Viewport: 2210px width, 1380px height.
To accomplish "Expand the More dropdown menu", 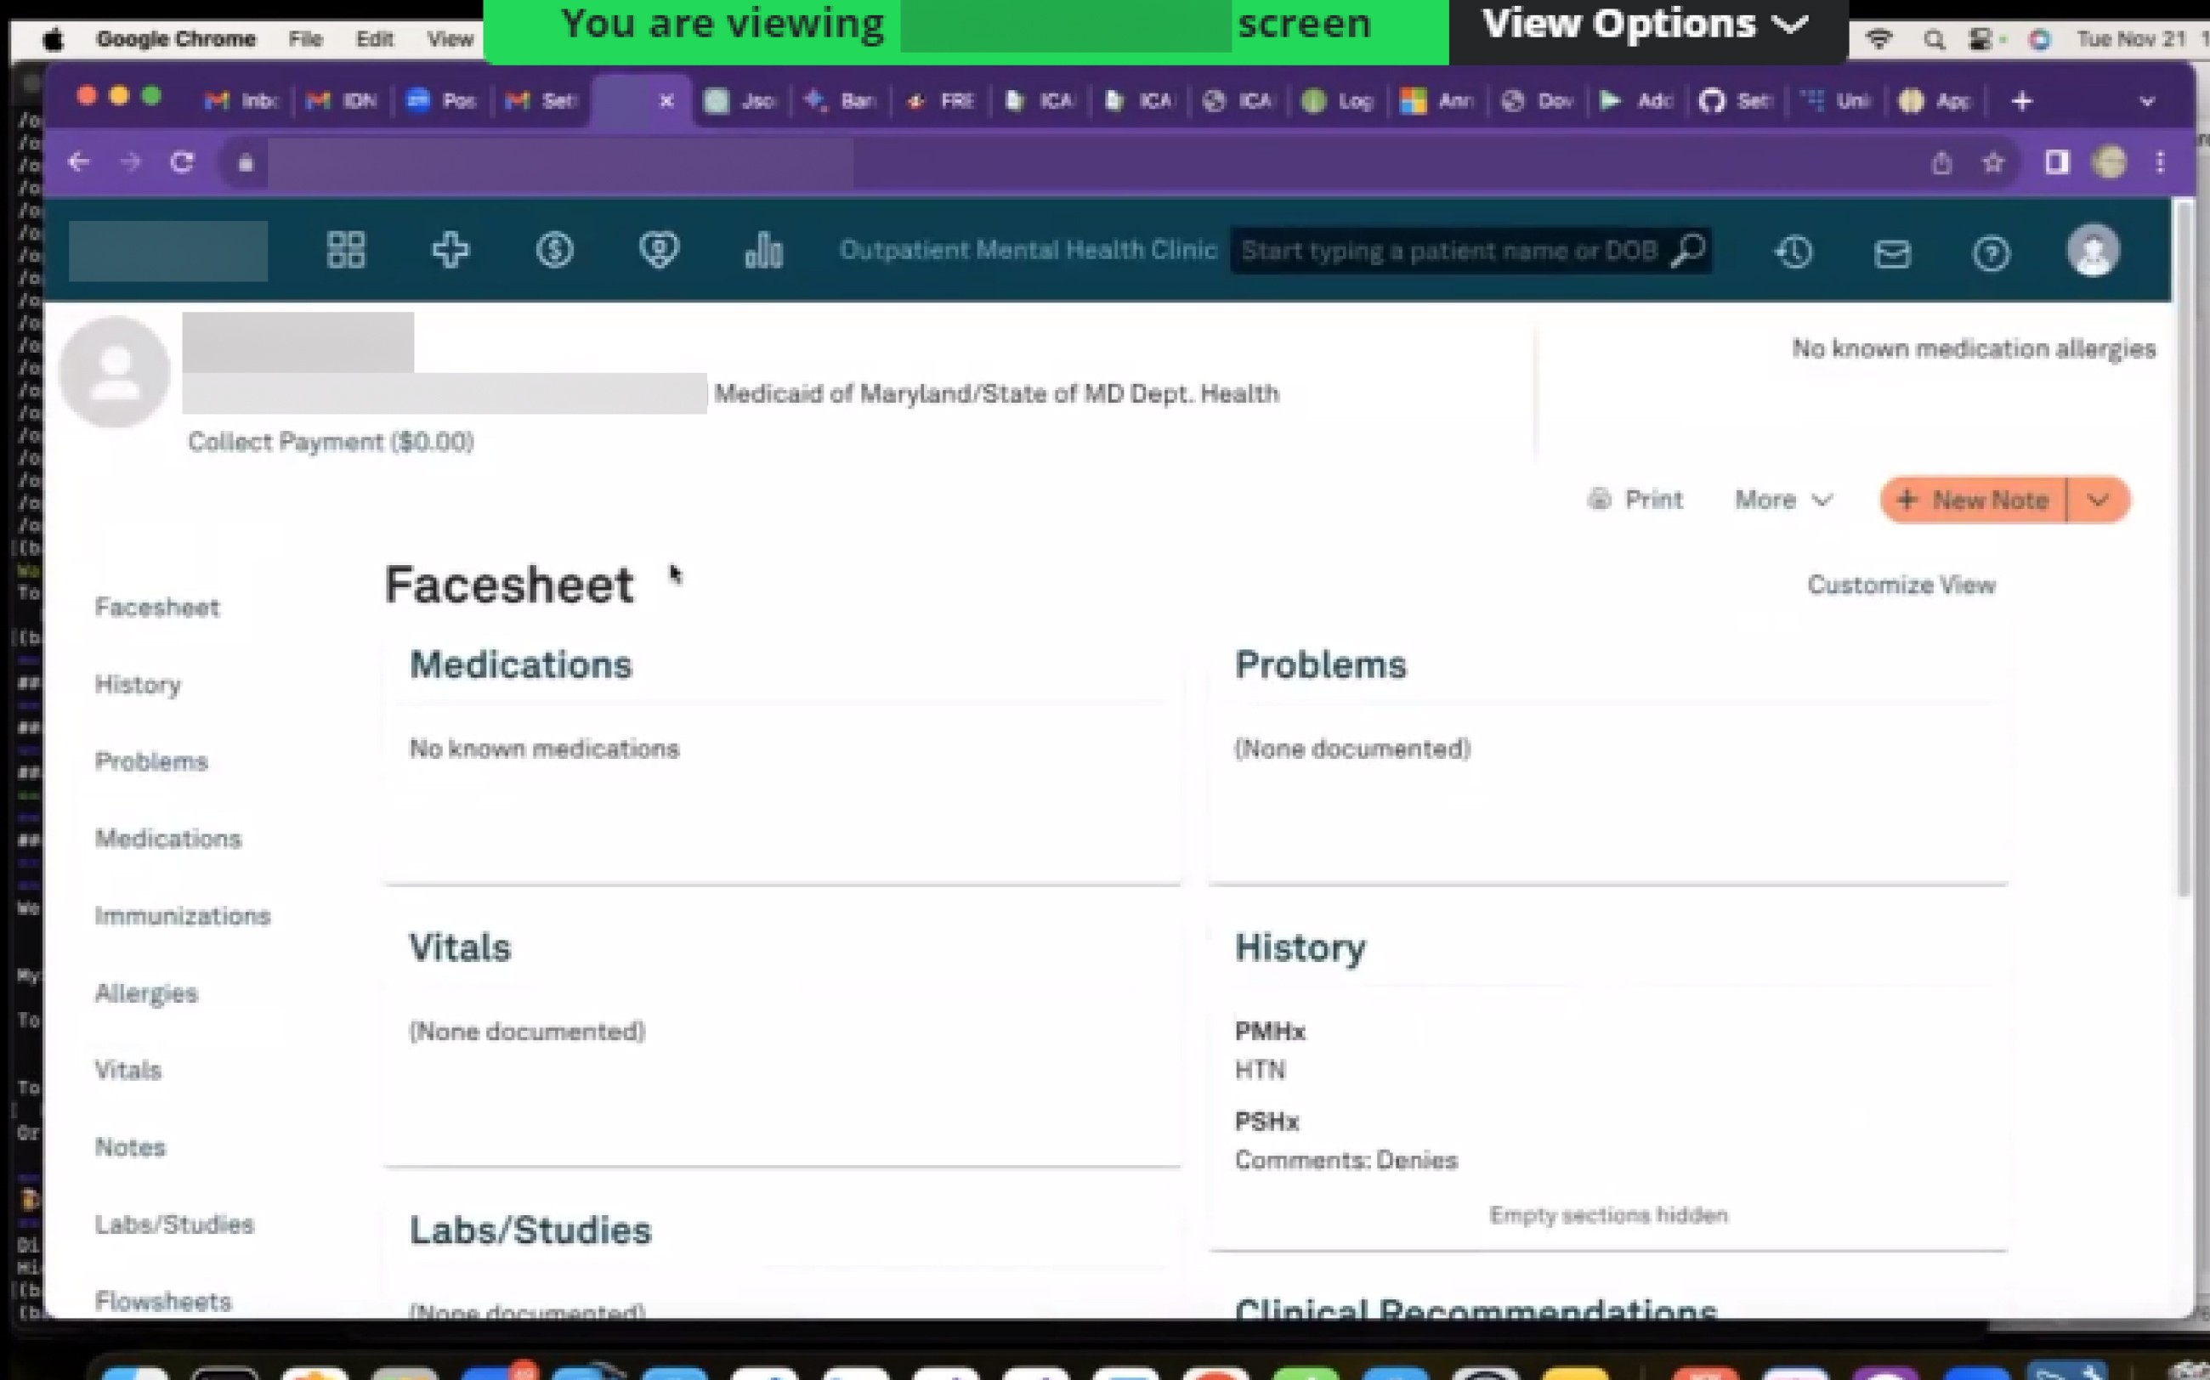I will click(1782, 500).
